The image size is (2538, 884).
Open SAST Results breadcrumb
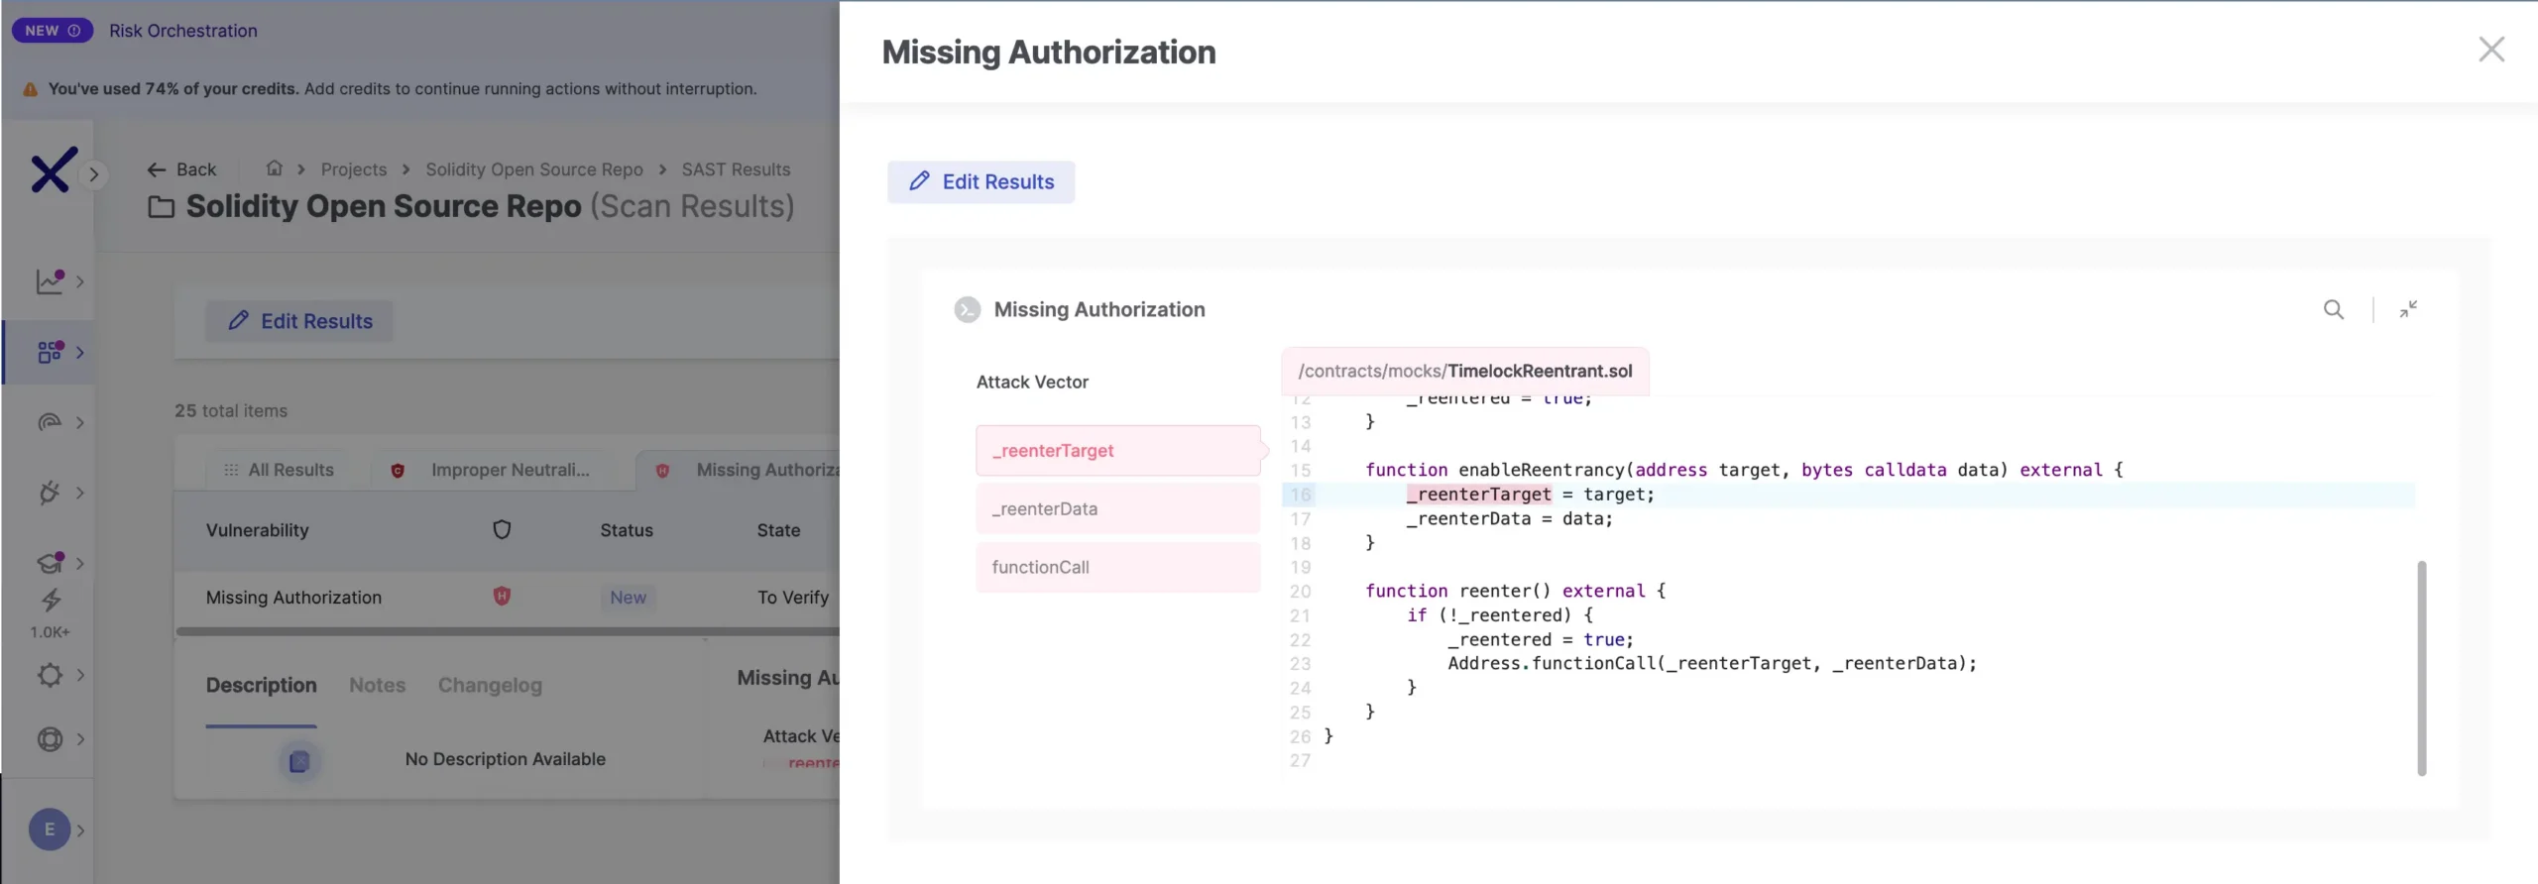736,169
